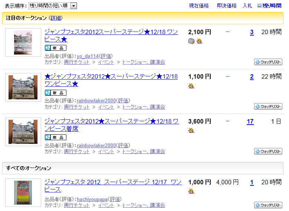The height and width of the screenshot is (211, 289).
Task: Open 詳細 link in 注目のオークション header
Action: click(56, 18)
